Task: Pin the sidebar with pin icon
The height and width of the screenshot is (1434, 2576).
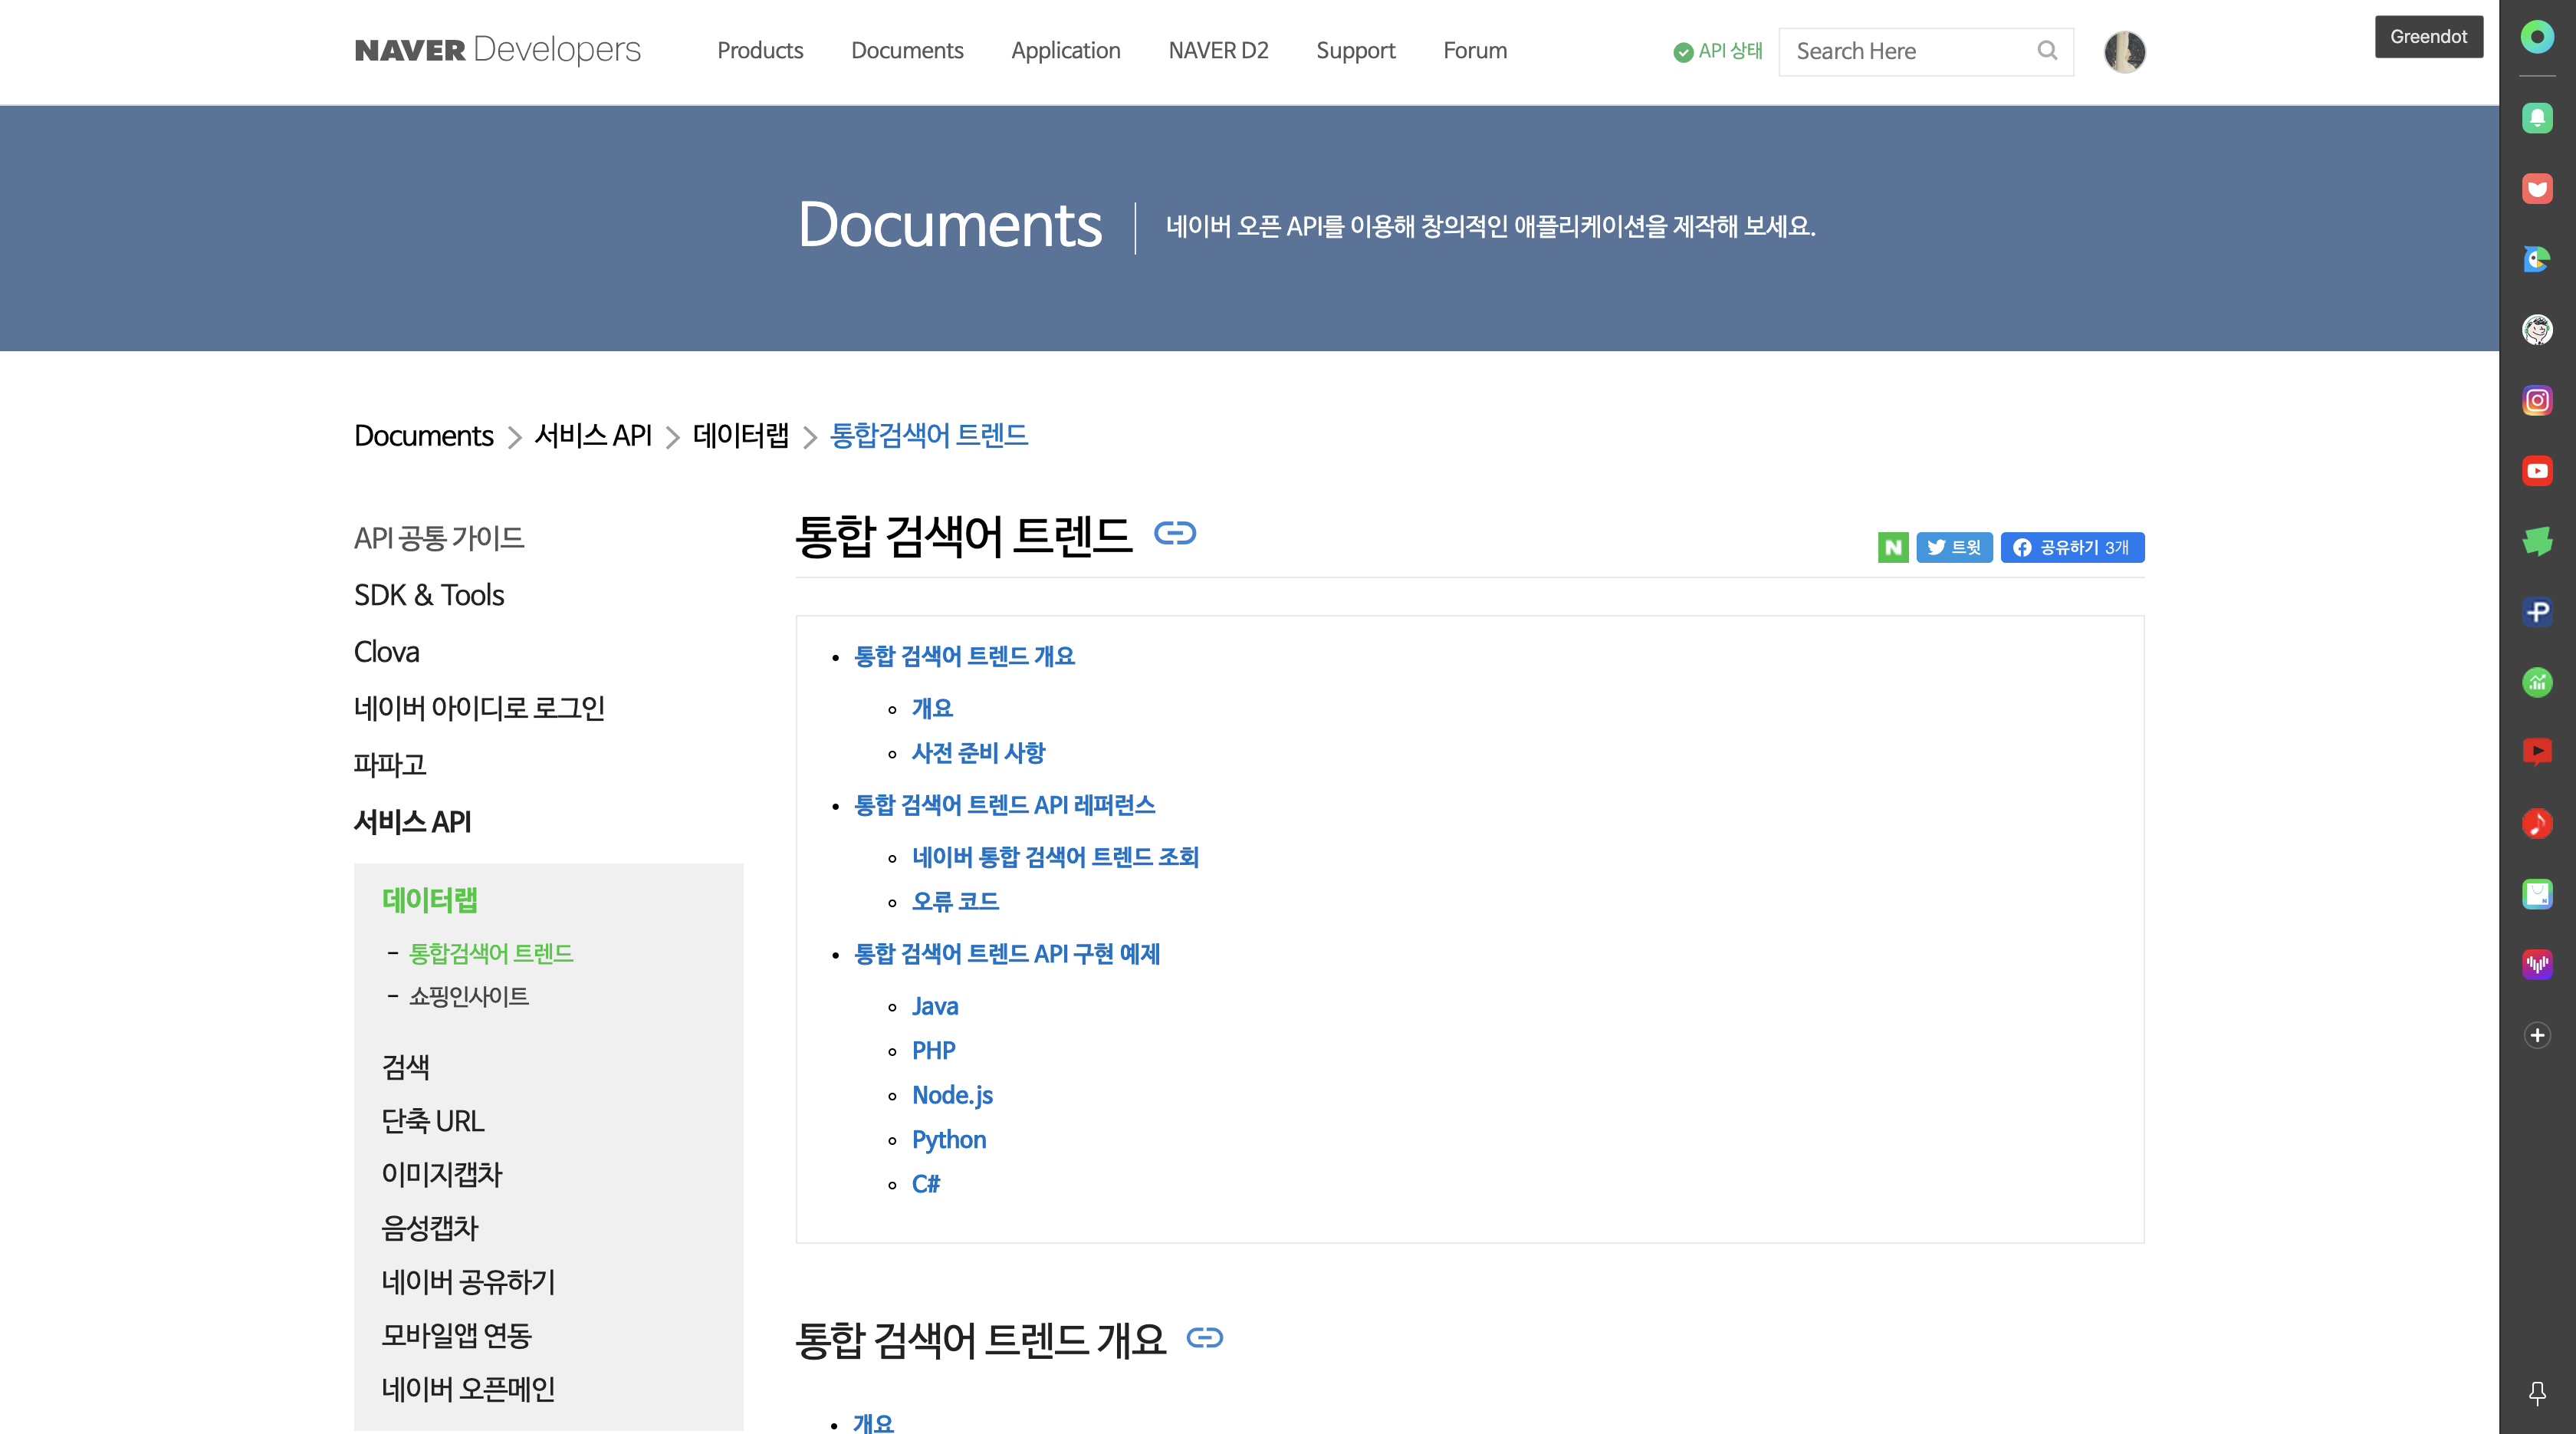Action: (x=2536, y=1392)
